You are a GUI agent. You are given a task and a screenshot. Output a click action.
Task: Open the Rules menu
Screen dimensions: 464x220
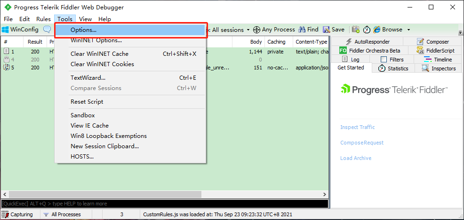tap(43, 19)
